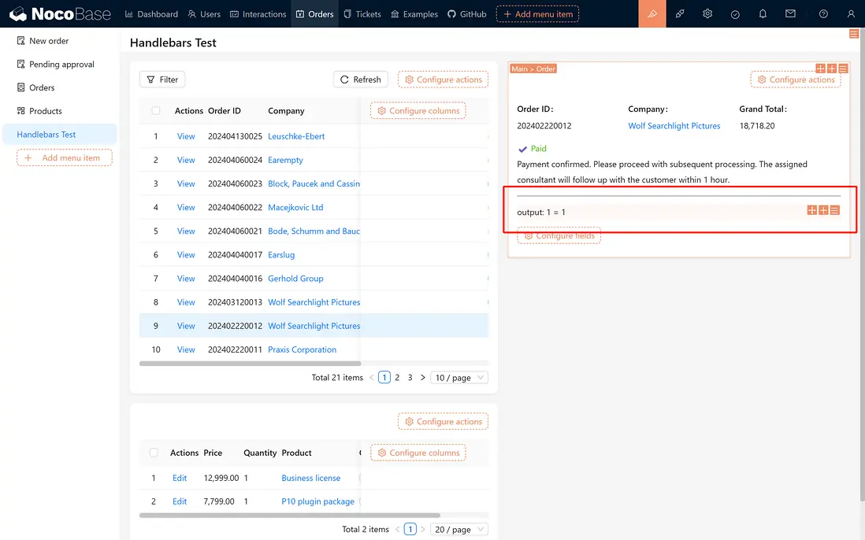
Task: Open the products table 20 / page dropdown
Action: (459, 529)
